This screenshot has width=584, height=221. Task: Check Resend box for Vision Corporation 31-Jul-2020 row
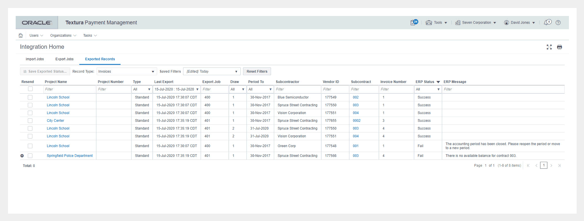(x=30, y=136)
